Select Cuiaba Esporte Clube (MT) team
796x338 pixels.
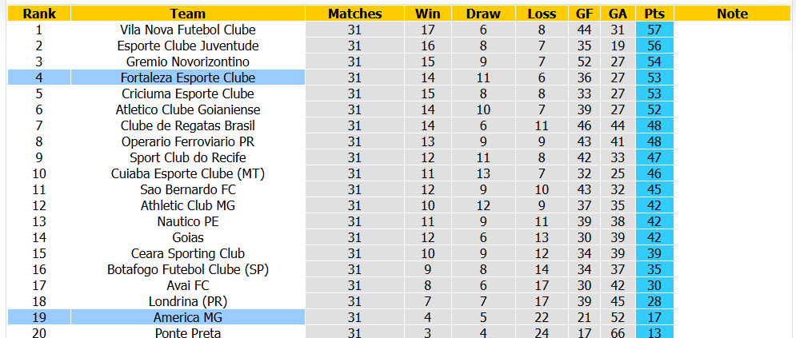coord(188,174)
